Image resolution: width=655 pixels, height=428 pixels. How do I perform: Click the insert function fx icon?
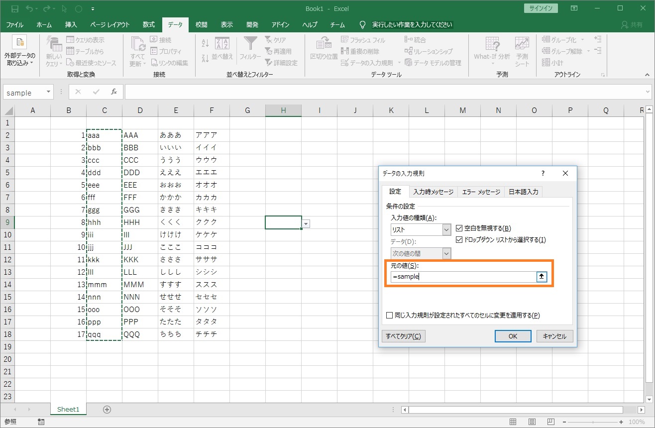click(x=113, y=92)
